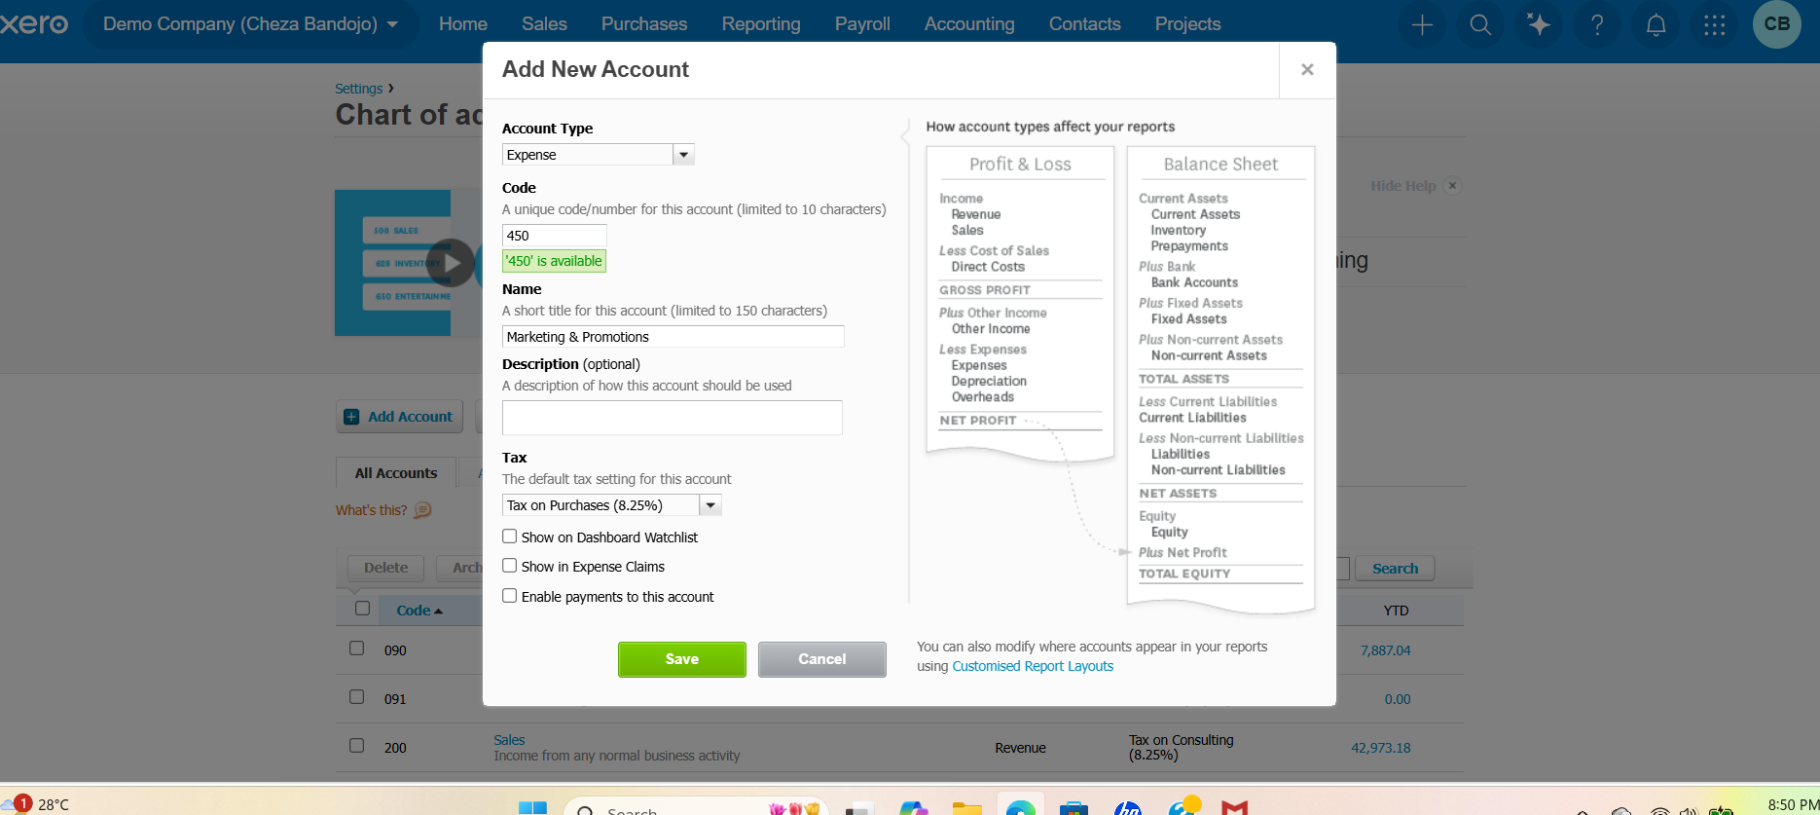
Task: Click the Name field with Marketing & Promotions
Action: pyautogui.click(x=673, y=337)
